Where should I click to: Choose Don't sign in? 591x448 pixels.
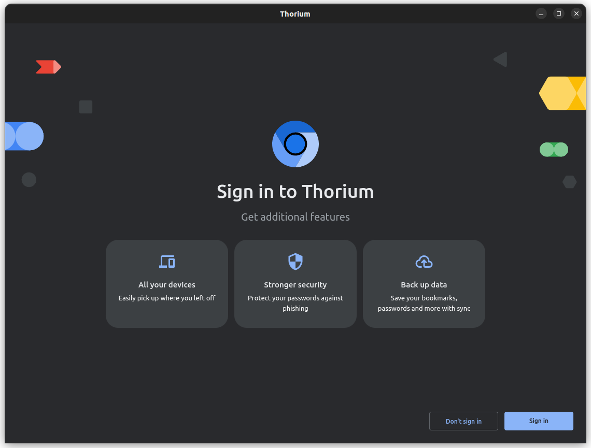click(x=463, y=421)
